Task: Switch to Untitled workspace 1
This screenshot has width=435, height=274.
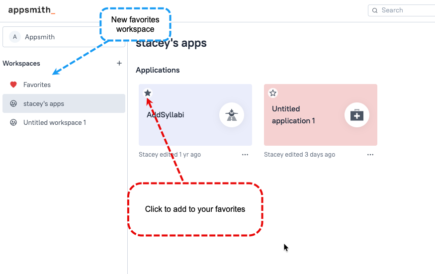Action: tap(55, 122)
